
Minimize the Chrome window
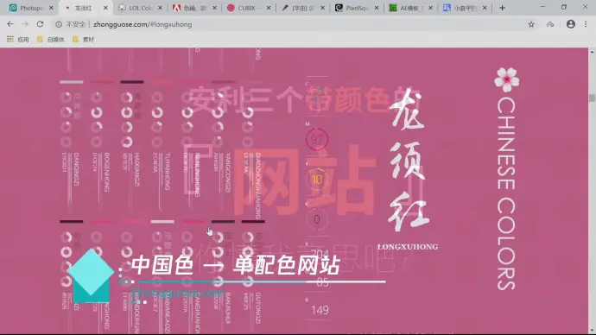coord(542,7)
